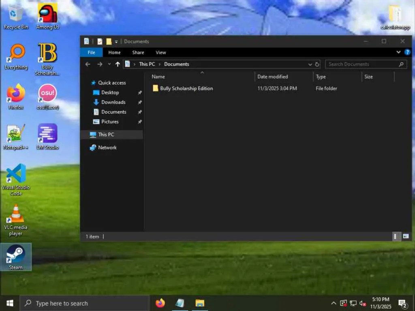
Task: Open the Recycle Bin desktop icon
Action: 16,16
